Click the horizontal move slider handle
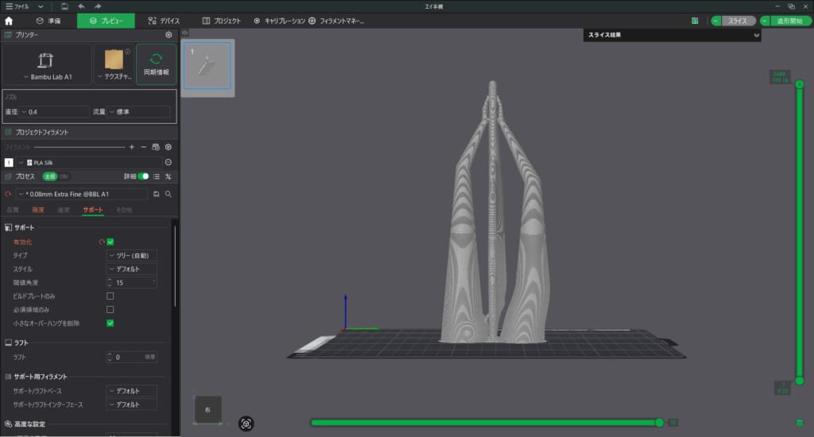 [x=659, y=423]
